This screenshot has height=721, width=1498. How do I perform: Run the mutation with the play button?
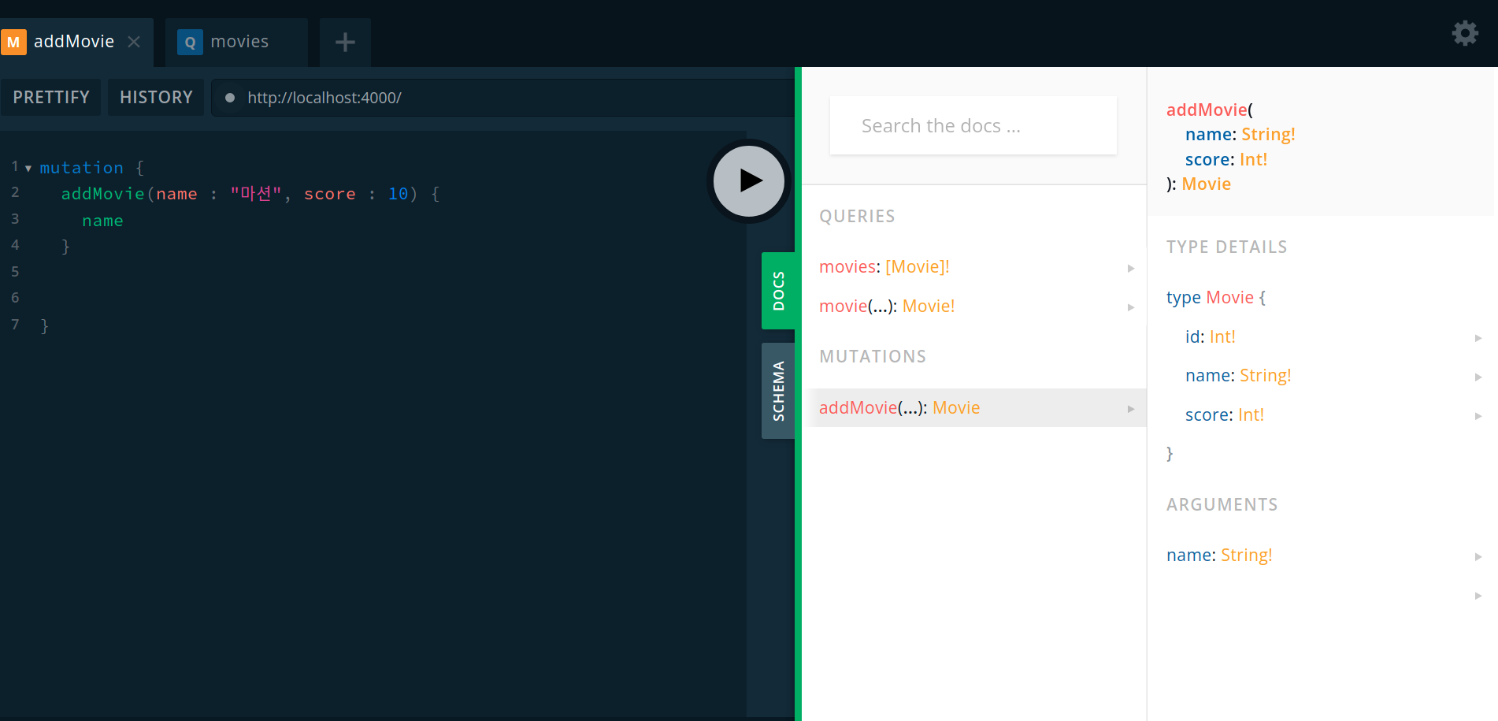coord(748,180)
